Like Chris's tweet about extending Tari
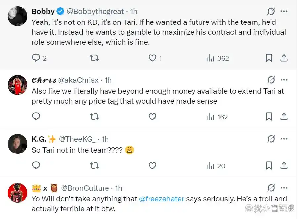 (152, 117)
